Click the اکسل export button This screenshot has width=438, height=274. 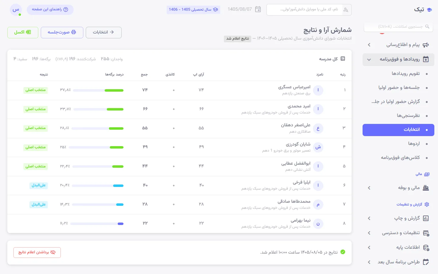[x=23, y=33]
